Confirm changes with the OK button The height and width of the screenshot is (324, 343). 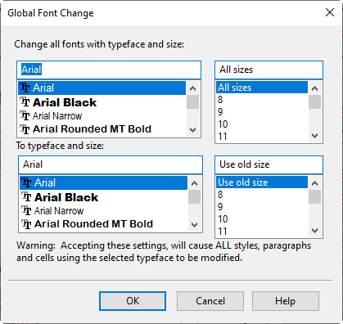(x=133, y=301)
